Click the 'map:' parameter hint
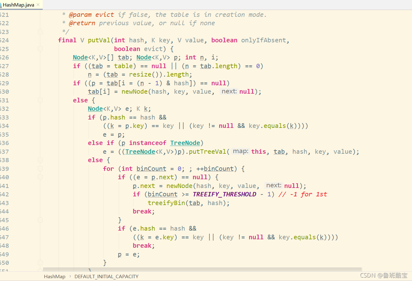Viewport: 412px width, 281px height. [x=241, y=152]
